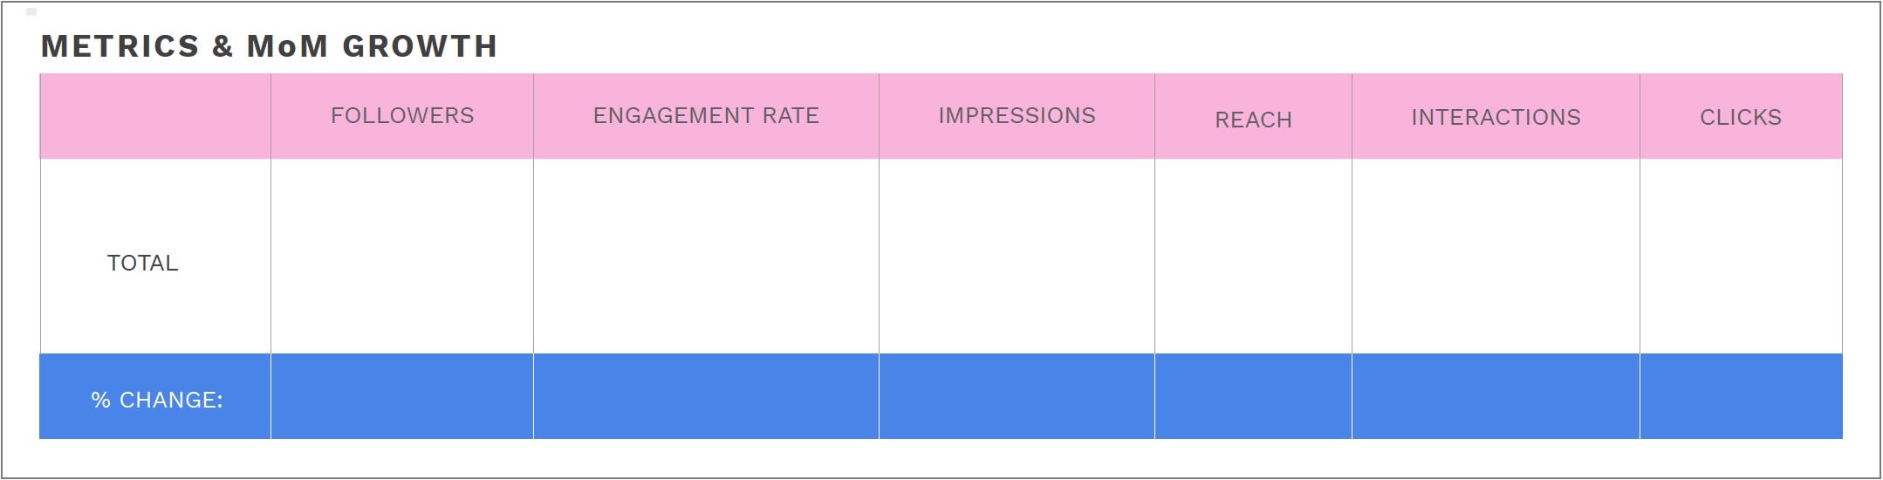Click the Engagement Rate total cell

tap(706, 257)
